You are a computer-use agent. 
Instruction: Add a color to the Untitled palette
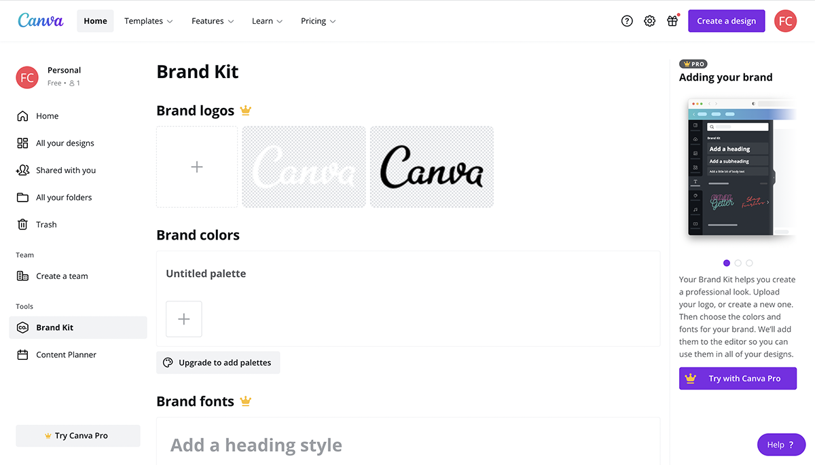click(x=183, y=319)
